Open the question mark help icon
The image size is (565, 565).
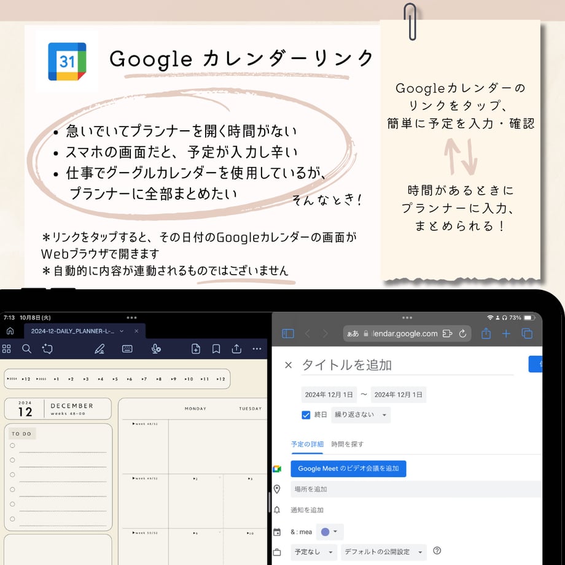tap(437, 551)
